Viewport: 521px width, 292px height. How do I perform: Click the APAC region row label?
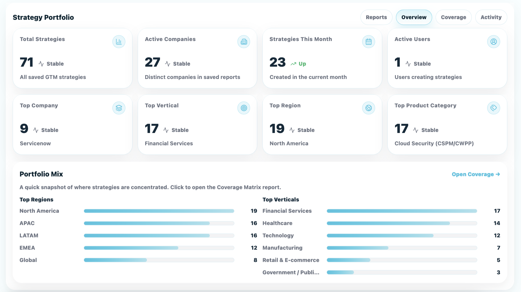coord(27,223)
